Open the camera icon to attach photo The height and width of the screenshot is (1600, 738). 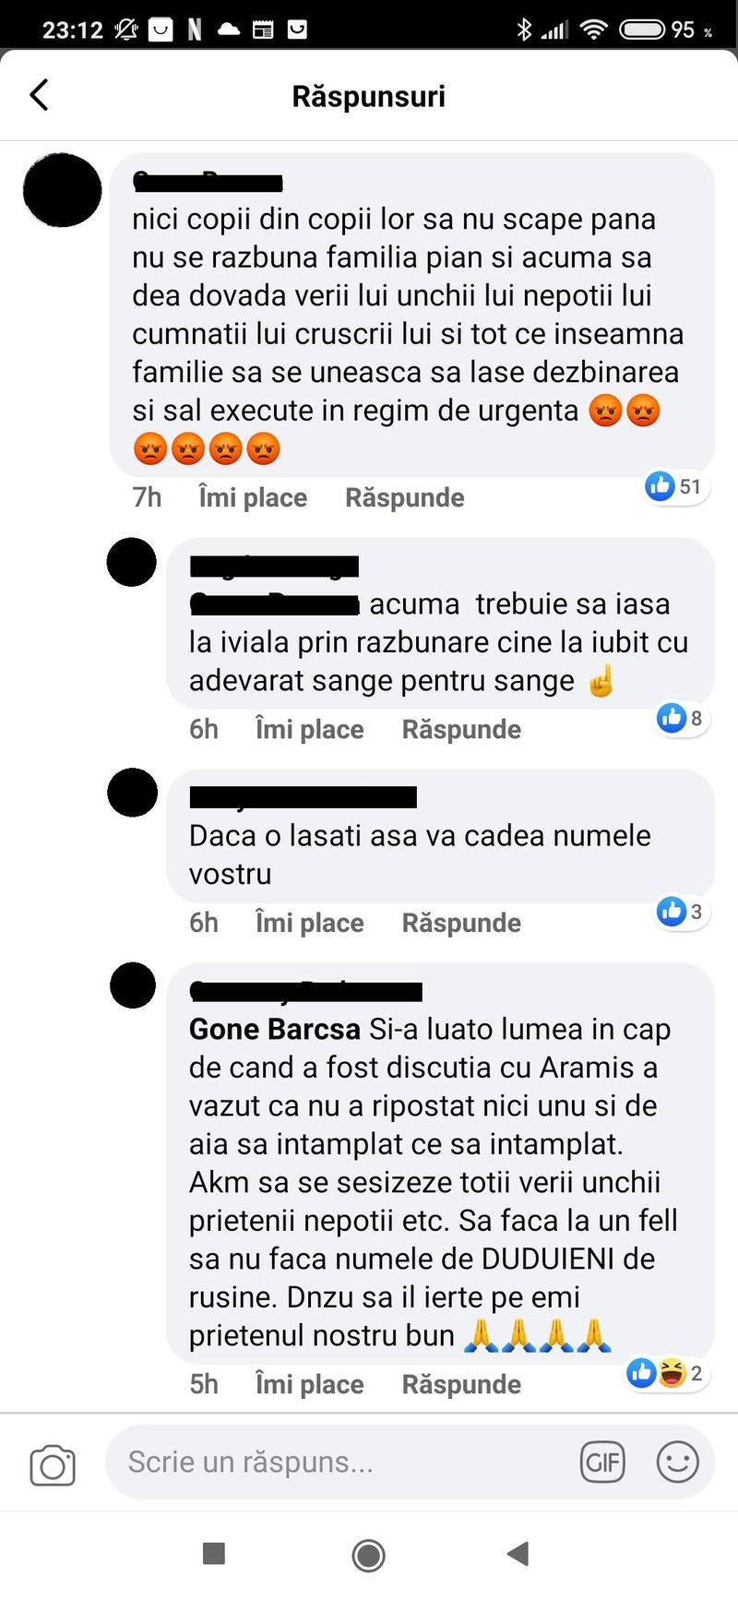53,1464
